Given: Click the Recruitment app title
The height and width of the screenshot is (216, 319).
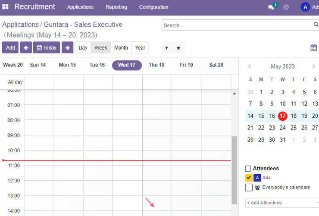Looking at the screenshot, I should click(34, 7).
